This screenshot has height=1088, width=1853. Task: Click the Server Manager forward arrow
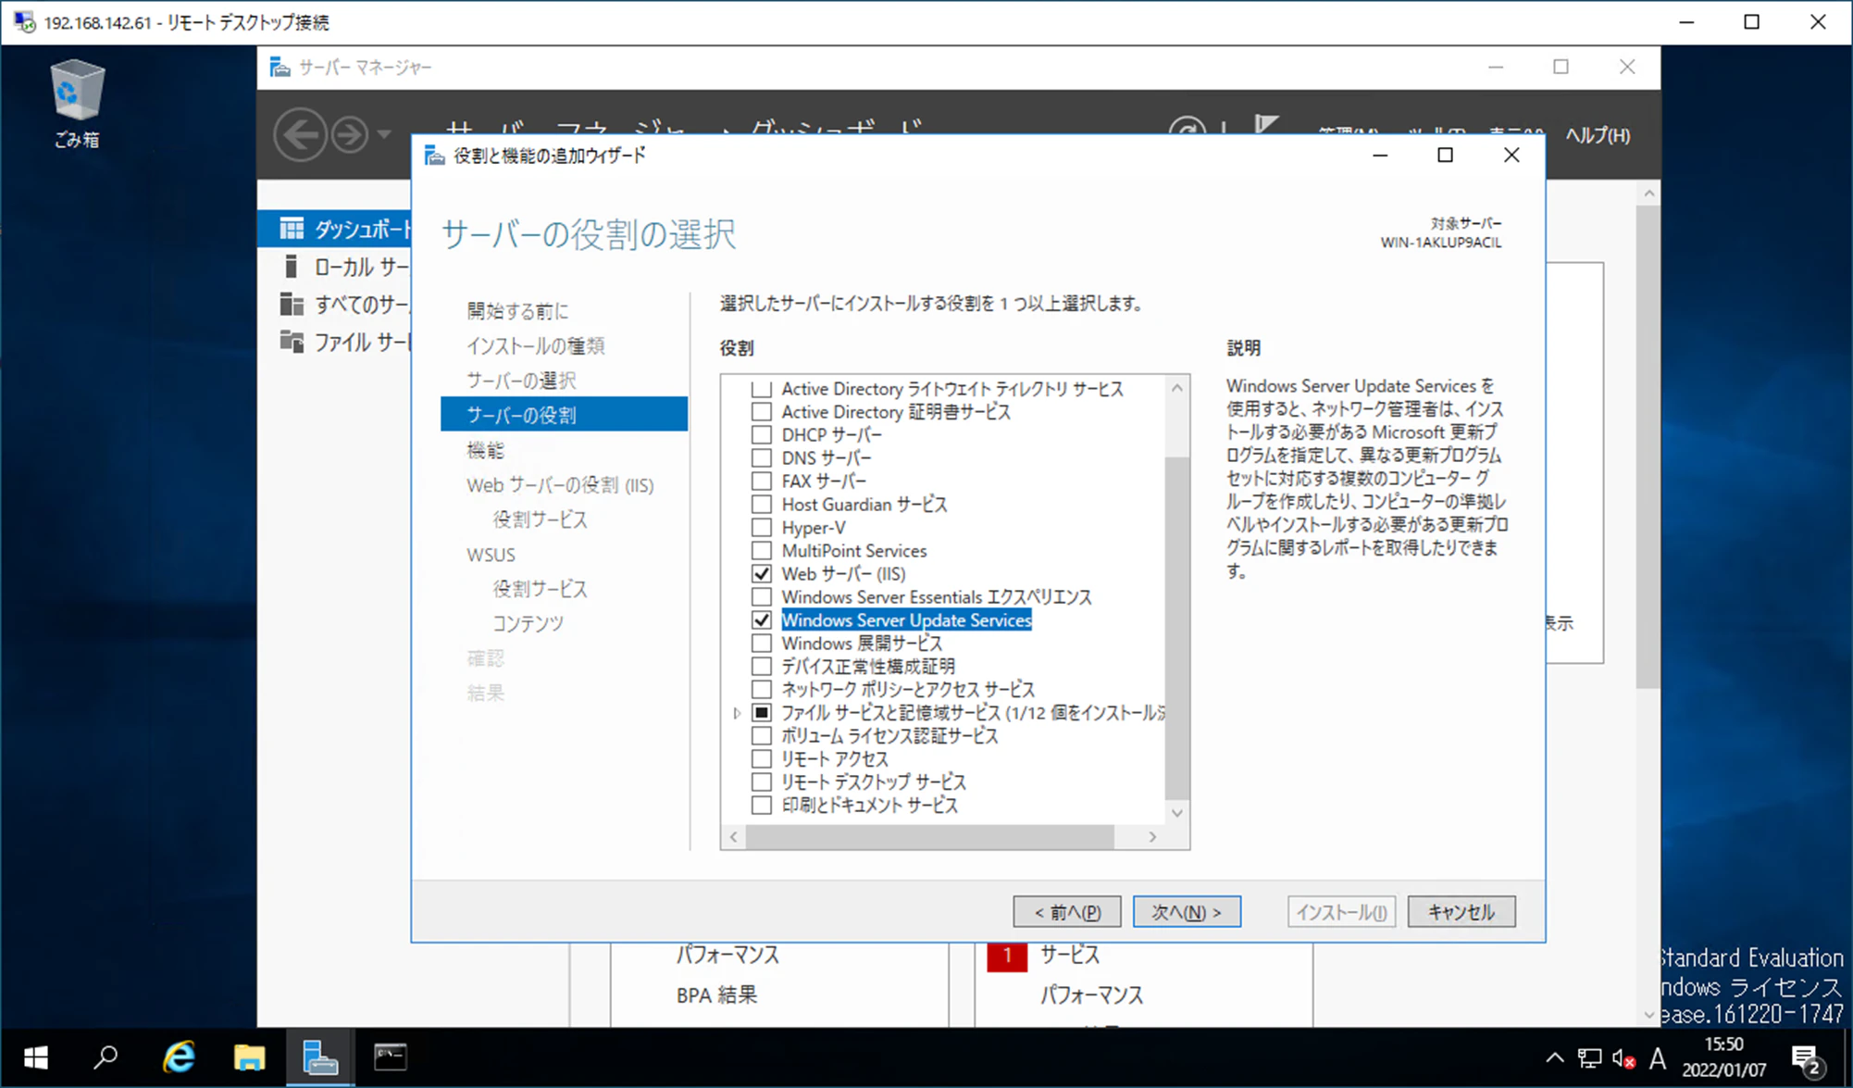coord(350,135)
